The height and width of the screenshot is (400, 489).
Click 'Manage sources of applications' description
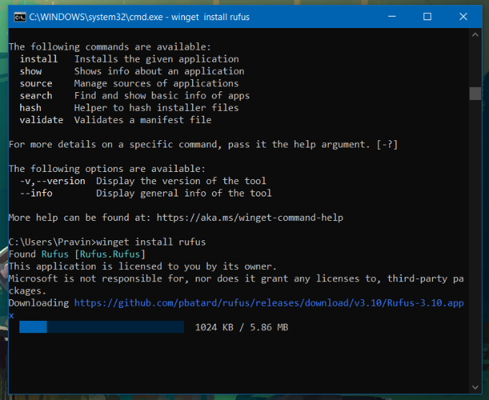pyautogui.click(x=157, y=83)
